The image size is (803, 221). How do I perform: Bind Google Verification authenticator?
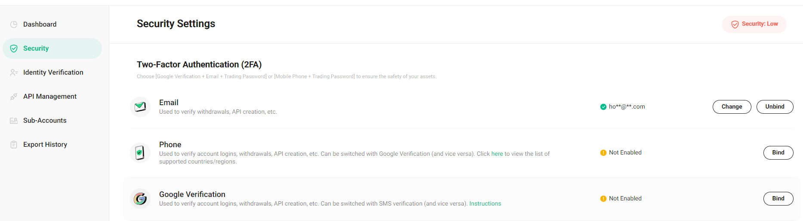coord(778,199)
